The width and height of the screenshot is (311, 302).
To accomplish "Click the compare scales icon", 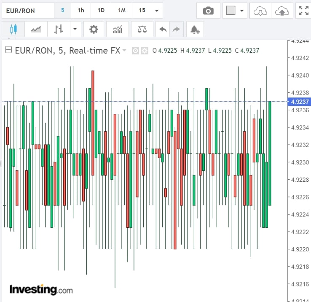I will coord(142,30).
